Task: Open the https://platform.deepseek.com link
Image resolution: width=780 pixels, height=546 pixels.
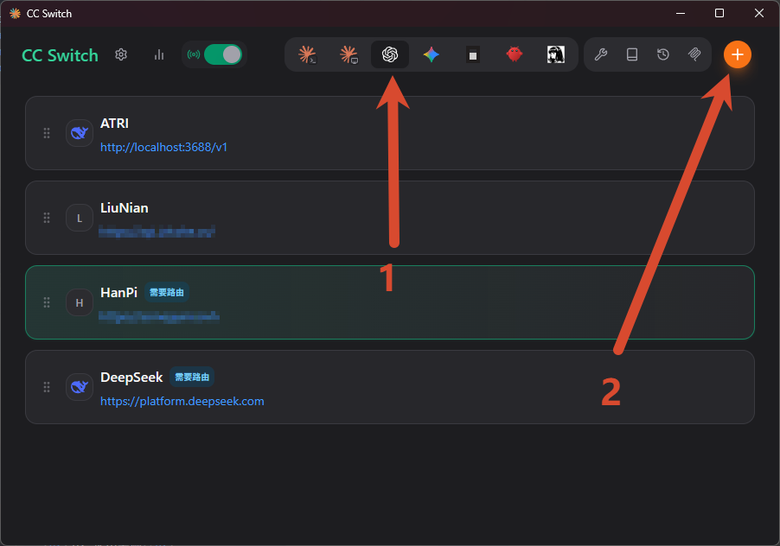Action: click(182, 401)
